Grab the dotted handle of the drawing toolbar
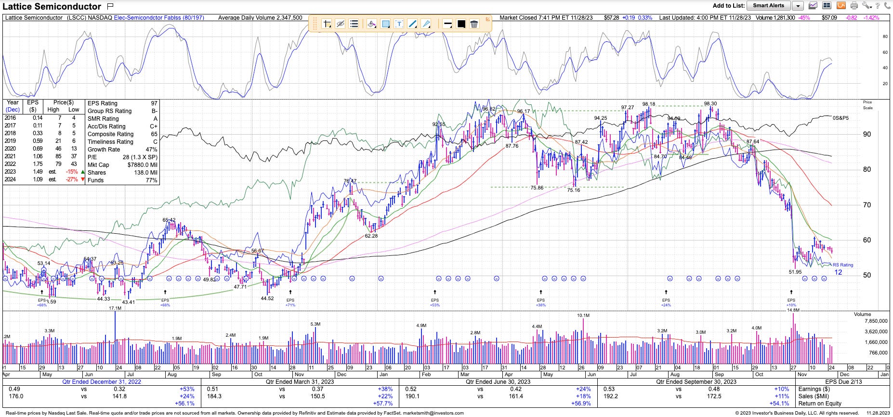The image size is (893, 417). pyautogui.click(x=315, y=24)
